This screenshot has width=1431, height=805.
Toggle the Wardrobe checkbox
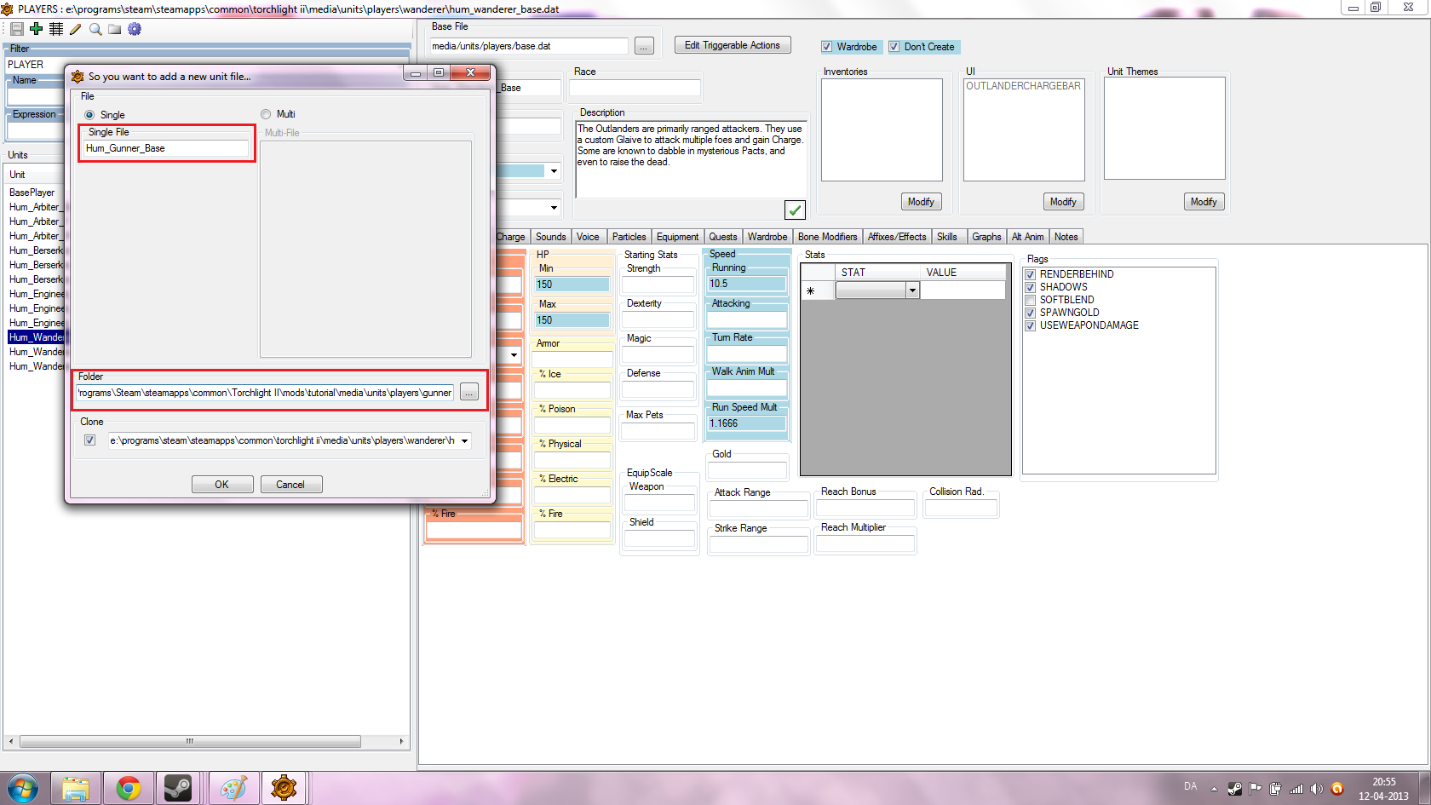pos(826,47)
